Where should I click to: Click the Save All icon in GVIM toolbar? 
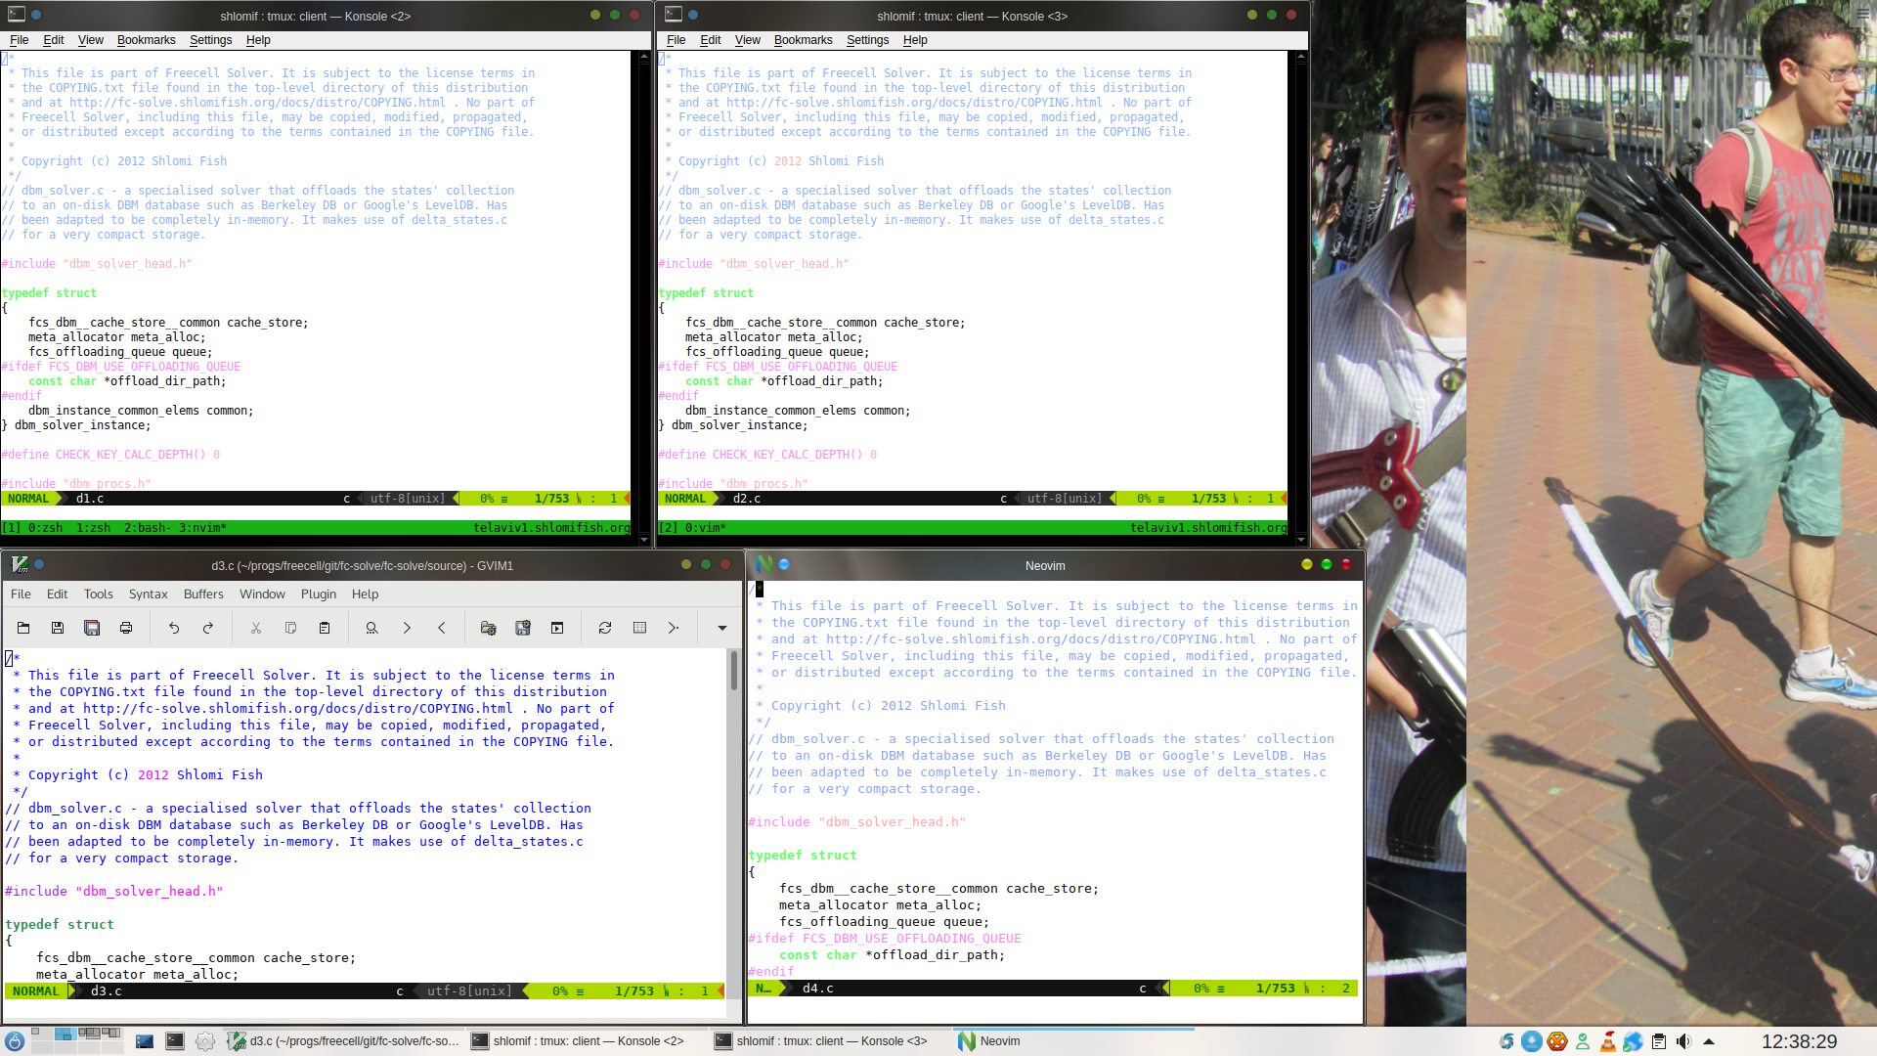tap(92, 629)
